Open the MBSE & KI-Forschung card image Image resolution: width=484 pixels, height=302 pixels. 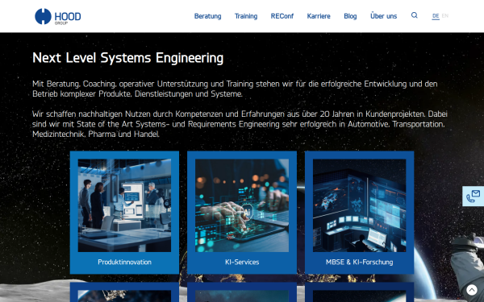pyautogui.click(x=359, y=205)
